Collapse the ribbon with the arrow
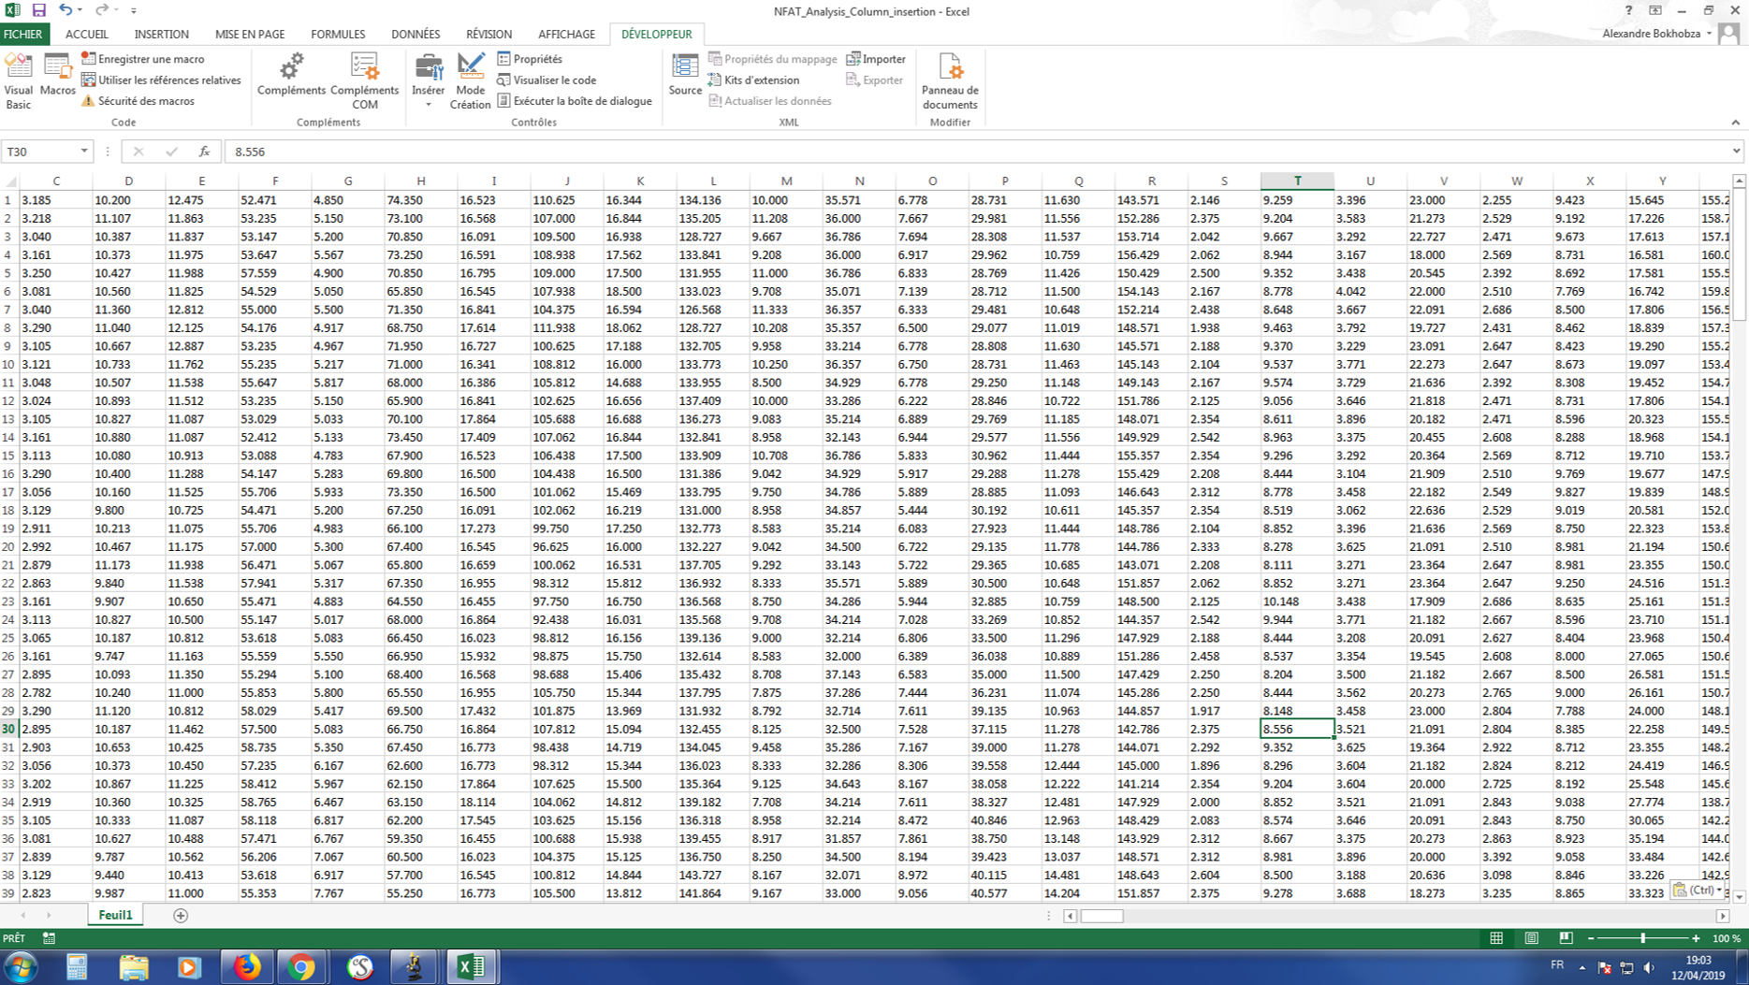The image size is (1749, 985). tap(1735, 123)
